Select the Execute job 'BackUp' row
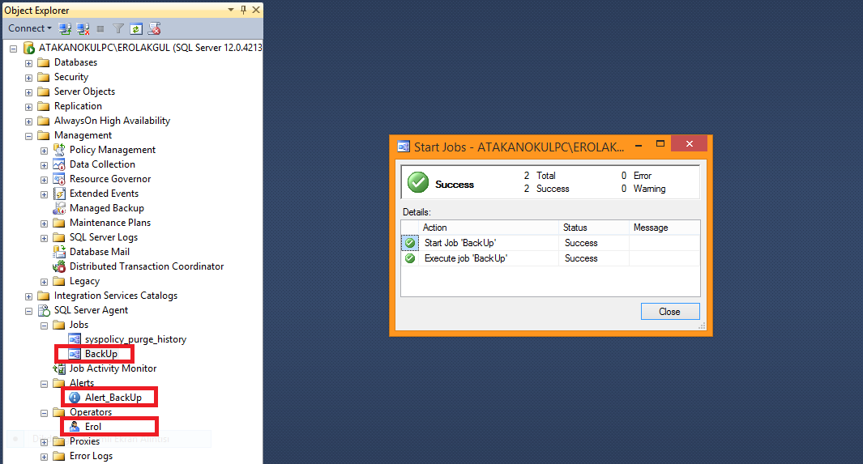The image size is (863, 464). click(465, 258)
